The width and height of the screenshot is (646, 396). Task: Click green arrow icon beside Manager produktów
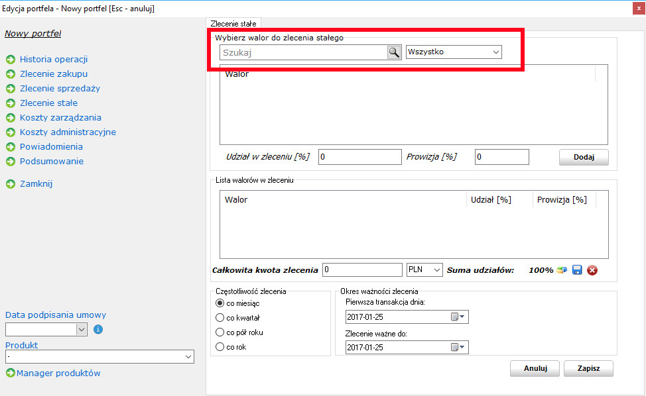coord(10,373)
